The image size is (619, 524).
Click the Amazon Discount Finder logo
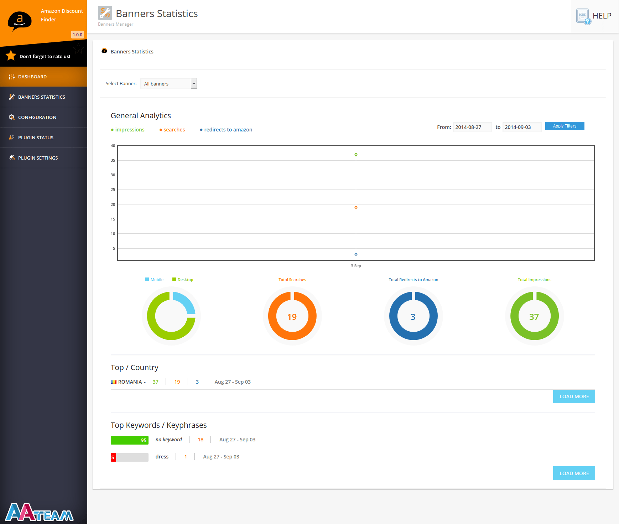(20, 21)
